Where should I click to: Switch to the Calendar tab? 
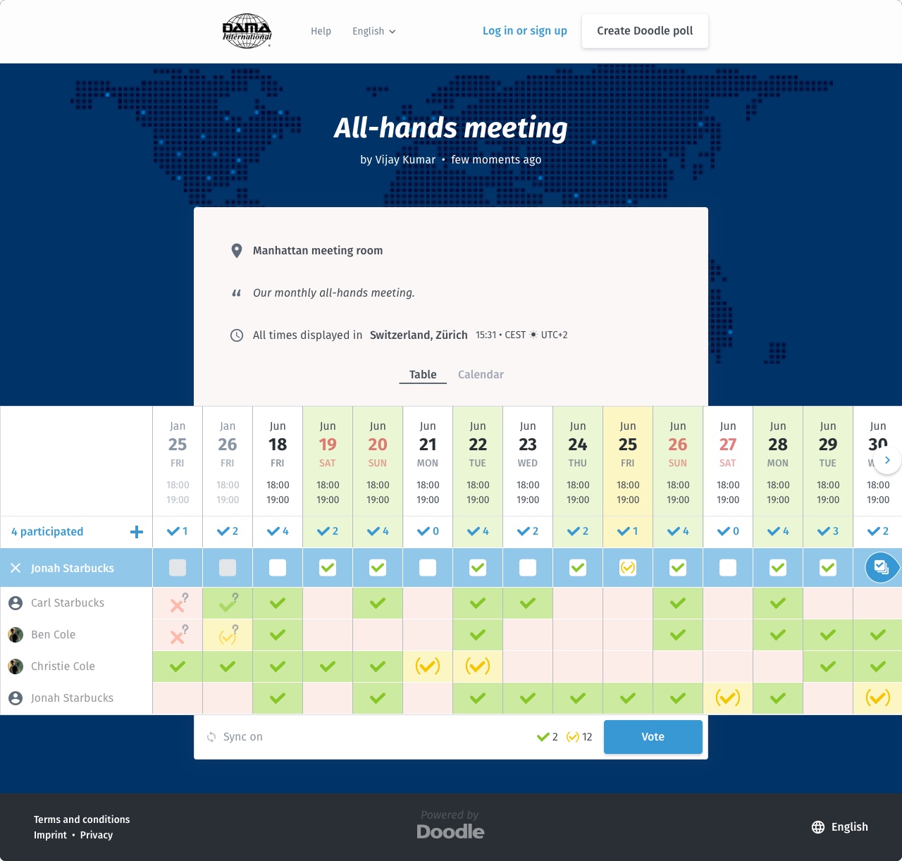tap(481, 375)
